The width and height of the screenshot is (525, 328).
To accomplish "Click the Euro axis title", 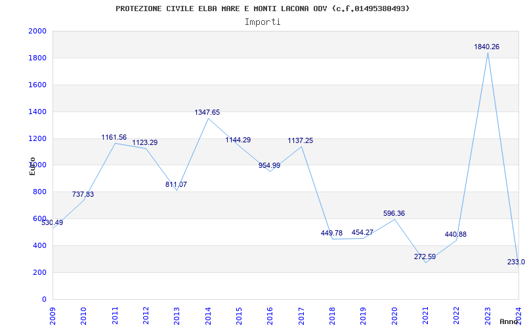I will [x=32, y=166].
